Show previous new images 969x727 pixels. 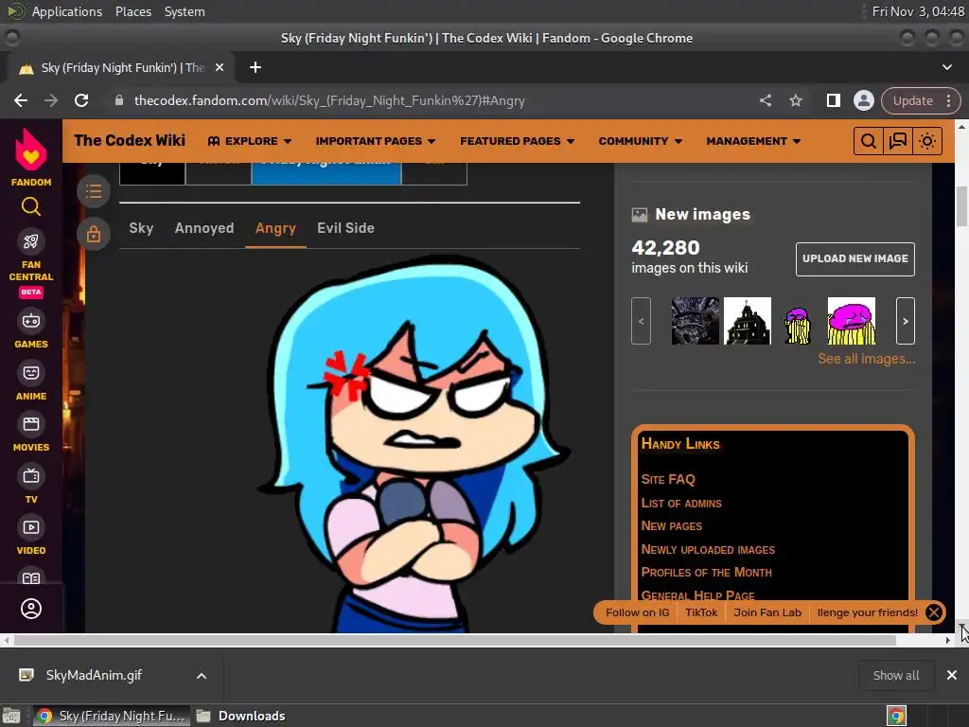[x=641, y=321]
